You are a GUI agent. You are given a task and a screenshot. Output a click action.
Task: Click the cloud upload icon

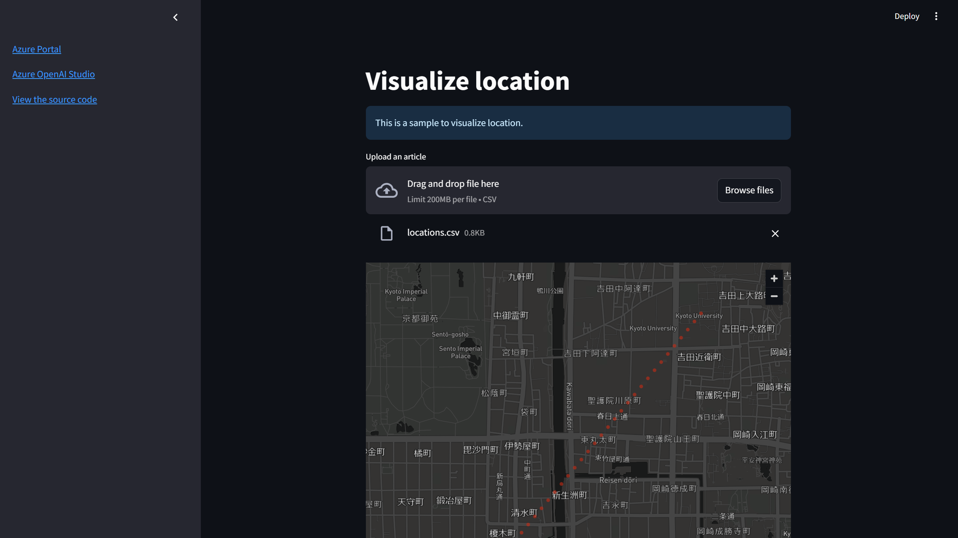click(x=386, y=190)
